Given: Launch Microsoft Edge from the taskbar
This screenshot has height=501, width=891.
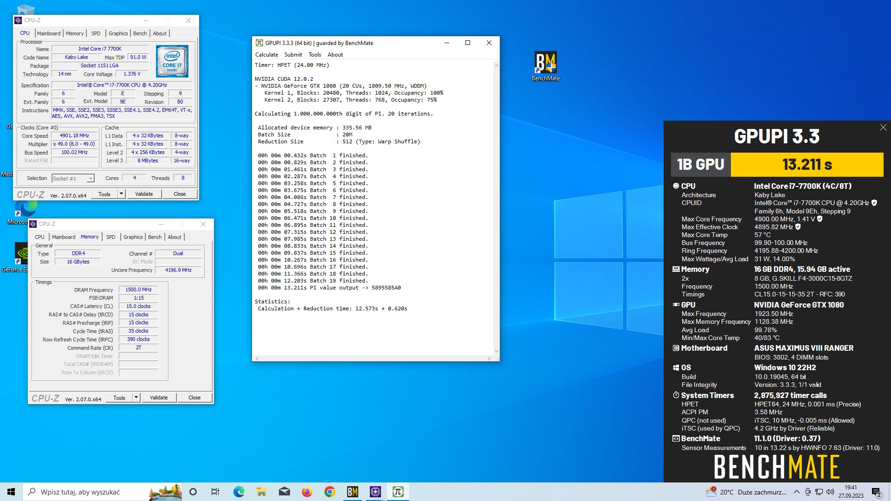Looking at the screenshot, I should coord(239,492).
